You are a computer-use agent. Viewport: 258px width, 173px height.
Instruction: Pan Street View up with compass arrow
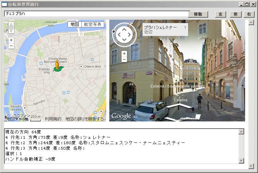coord(124,30)
